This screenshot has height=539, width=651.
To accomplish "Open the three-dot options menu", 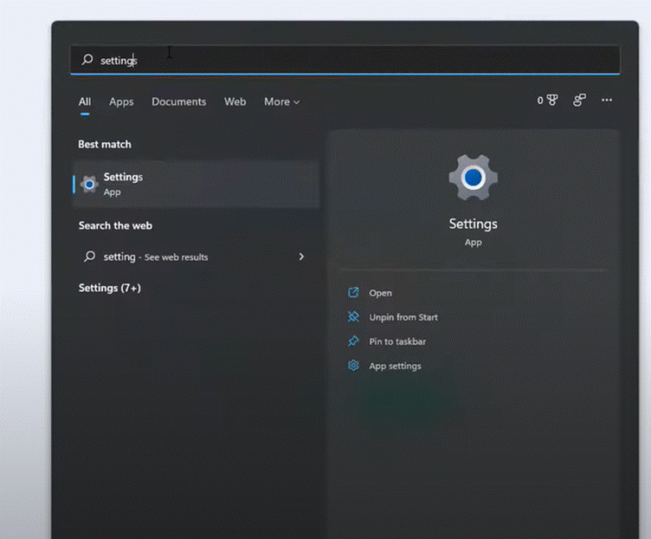I will (607, 101).
